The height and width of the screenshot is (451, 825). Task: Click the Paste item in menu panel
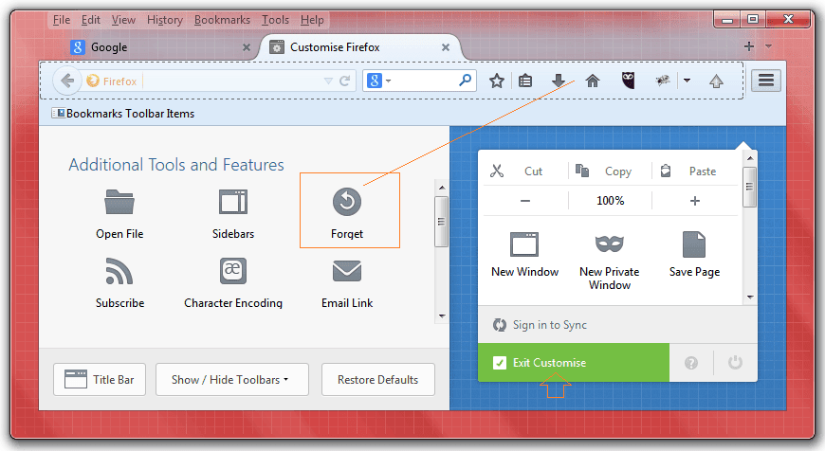694,171
